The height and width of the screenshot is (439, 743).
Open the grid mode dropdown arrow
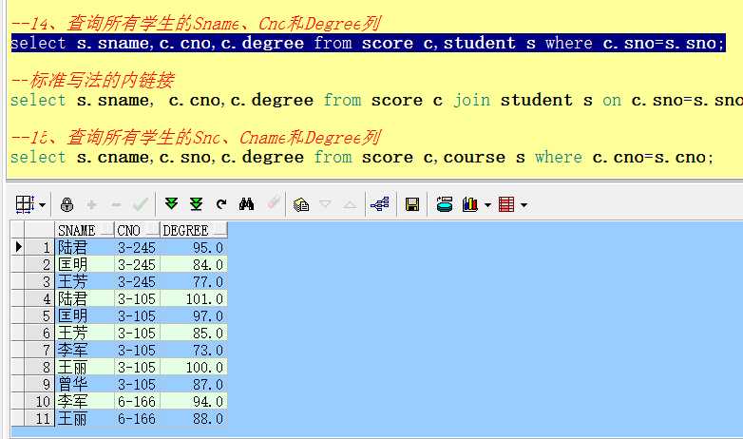point(42,205)
